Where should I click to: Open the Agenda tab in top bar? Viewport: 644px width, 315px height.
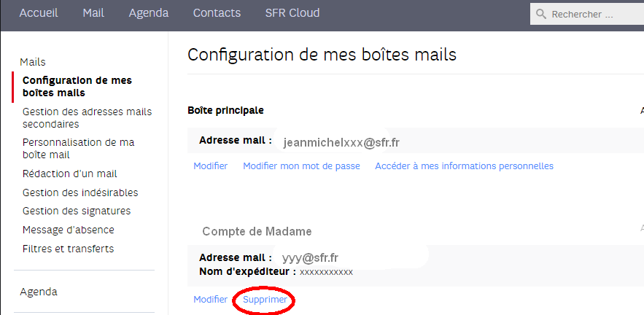tap(148, 13)
